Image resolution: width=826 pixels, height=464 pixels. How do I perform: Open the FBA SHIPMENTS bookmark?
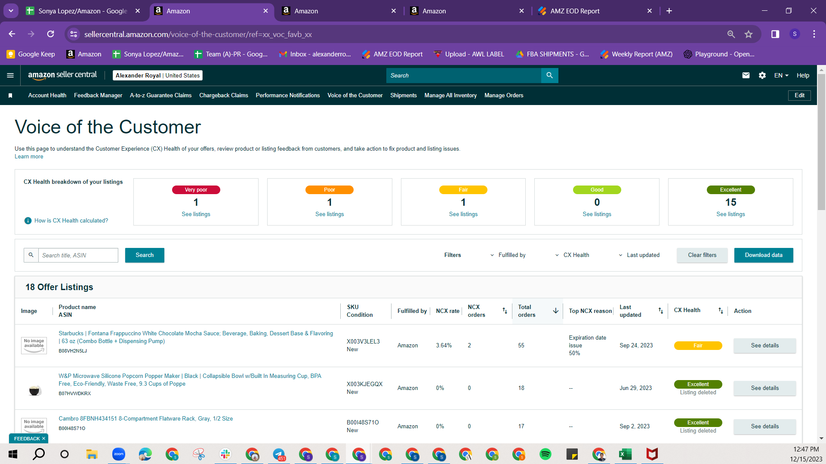click(552, 54)
